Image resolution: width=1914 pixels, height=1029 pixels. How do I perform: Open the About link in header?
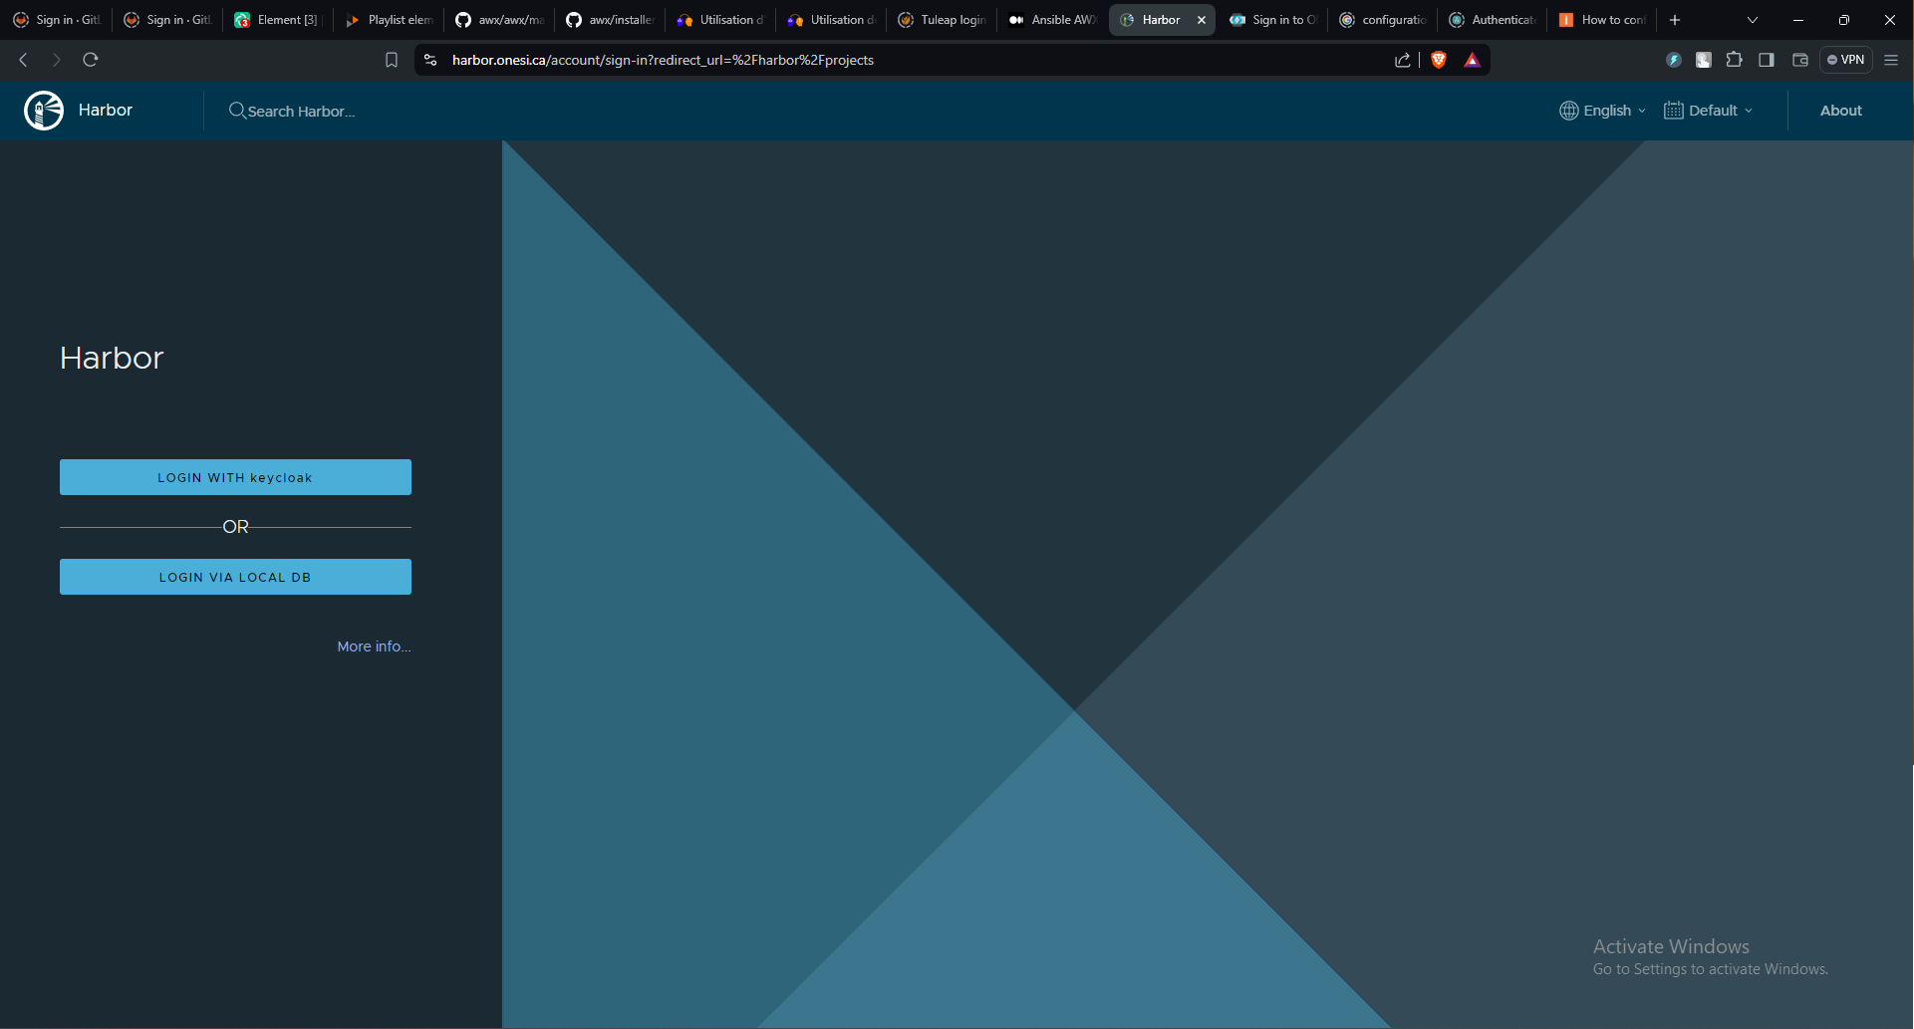pos(1840,111)
